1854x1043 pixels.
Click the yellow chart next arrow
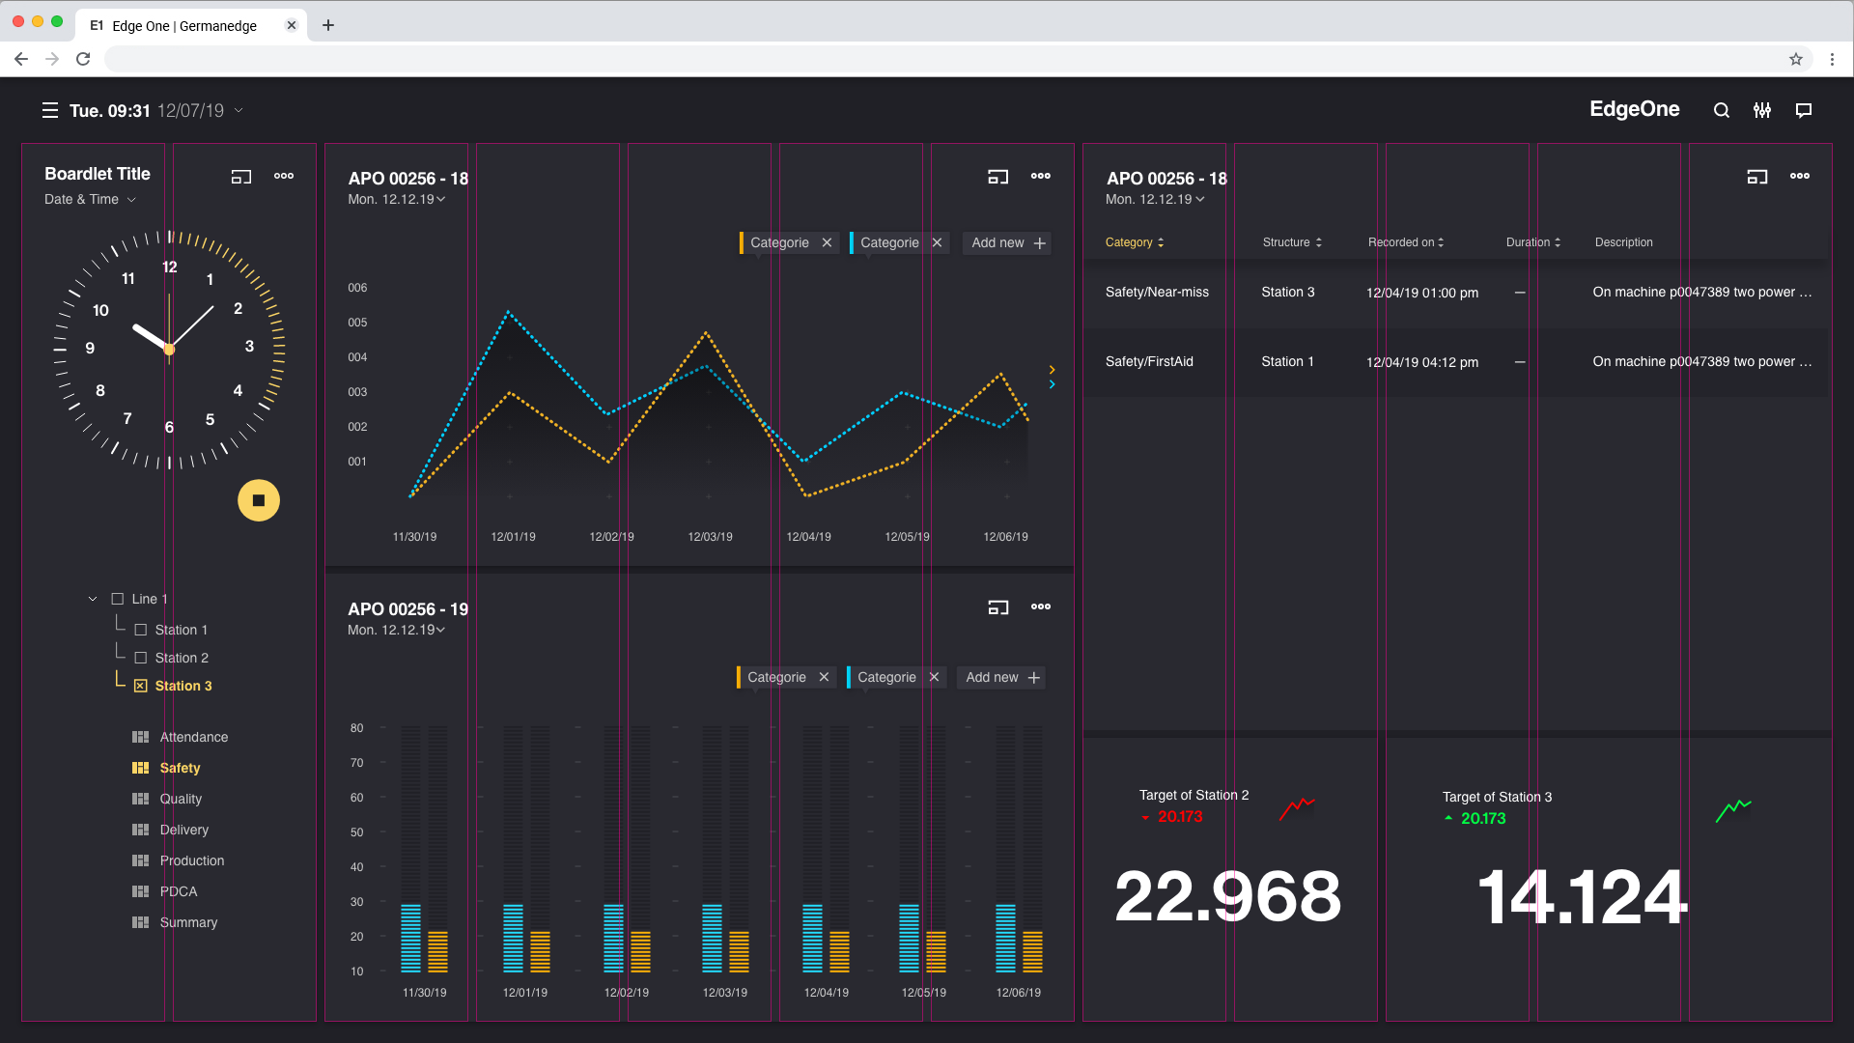point(1052,370)
